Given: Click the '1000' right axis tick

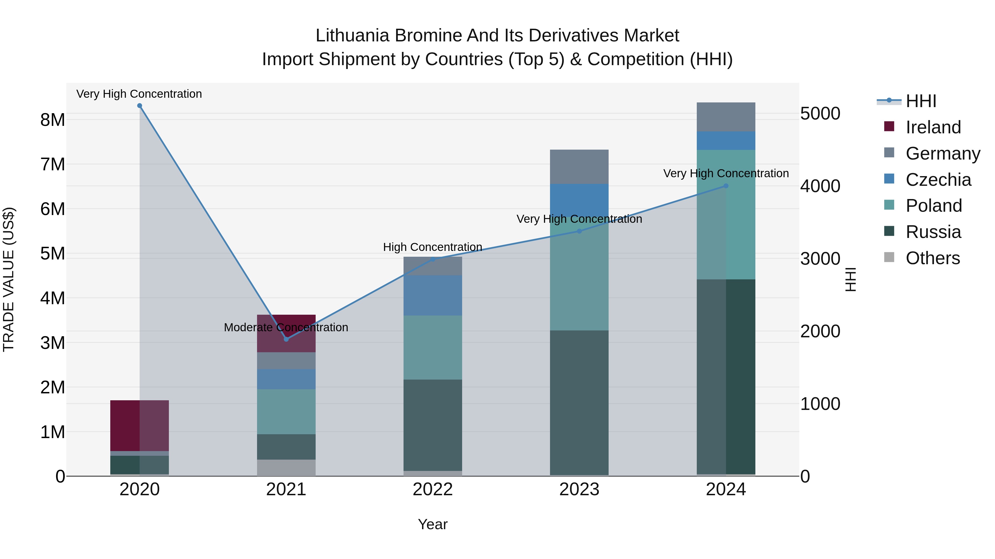Looking at the screenshot, I should click(820, 404).
